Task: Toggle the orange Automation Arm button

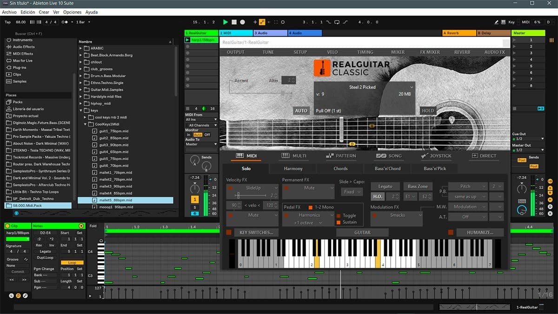Action: coord(262,22)
